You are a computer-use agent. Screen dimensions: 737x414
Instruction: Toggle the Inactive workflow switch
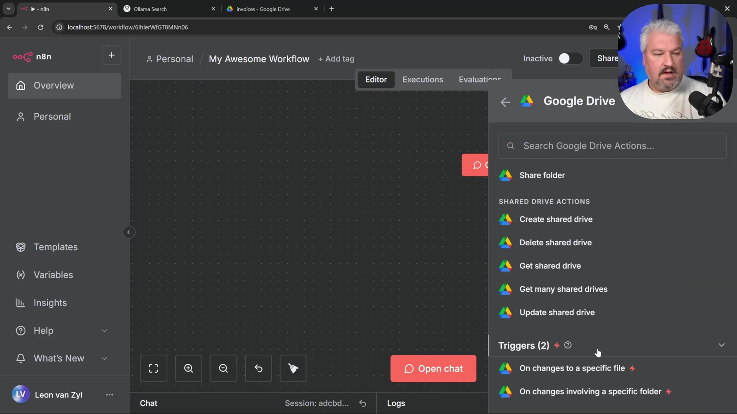[570, 59]
